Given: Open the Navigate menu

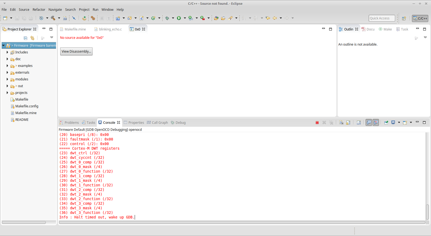Looking at the screenshot, I should coord(55,9).
